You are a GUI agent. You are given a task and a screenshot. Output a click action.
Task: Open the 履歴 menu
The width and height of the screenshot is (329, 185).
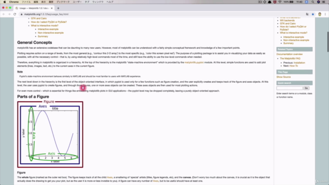point(51,2)
